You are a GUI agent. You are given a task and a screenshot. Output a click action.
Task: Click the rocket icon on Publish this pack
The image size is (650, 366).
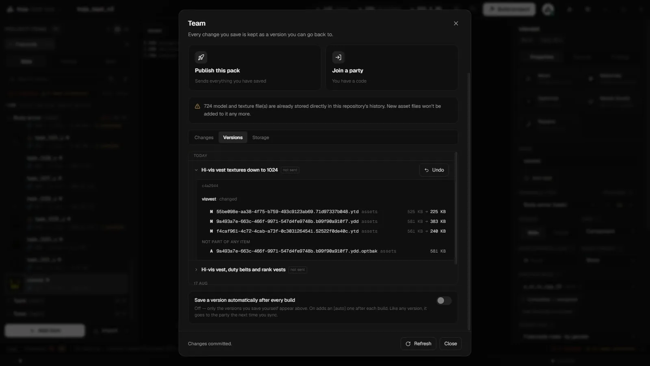pos(201,57)
